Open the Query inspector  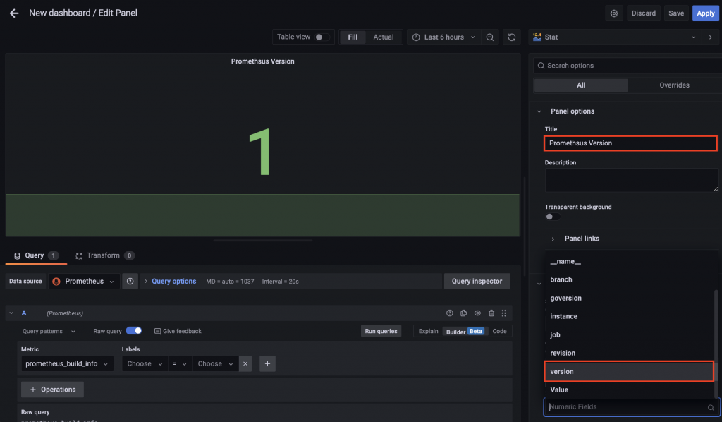tap(477, 281)
